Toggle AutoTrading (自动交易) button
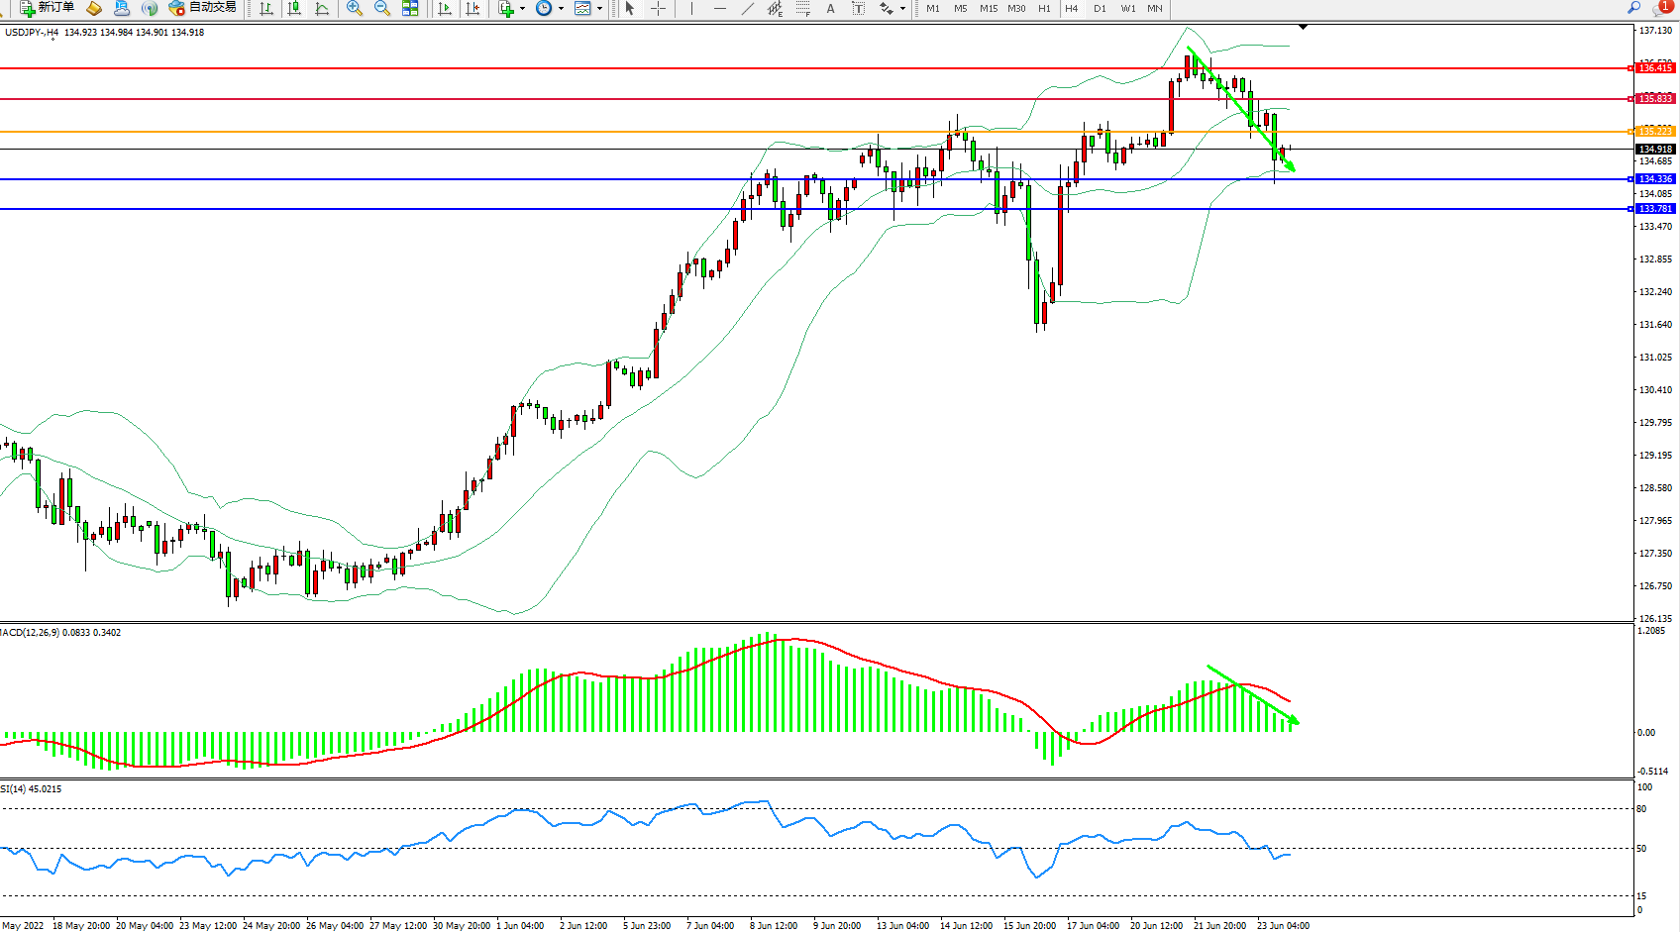The image size is (1680, 932). point(203,8)
